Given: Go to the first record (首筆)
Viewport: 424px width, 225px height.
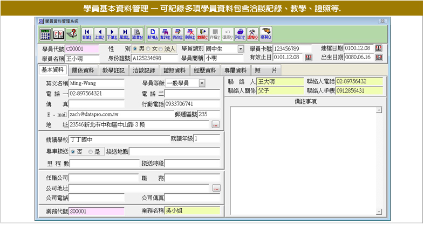Looking at the screenshot, I should click(87, 34).
